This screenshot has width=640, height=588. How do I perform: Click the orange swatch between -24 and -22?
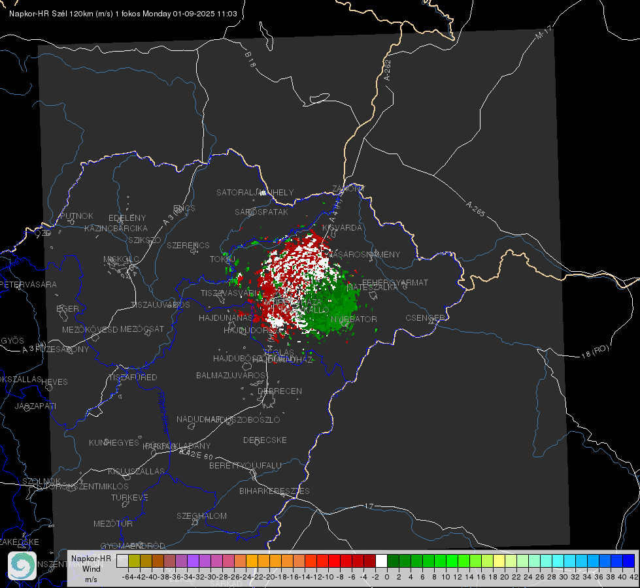click(x=252, y=561)
